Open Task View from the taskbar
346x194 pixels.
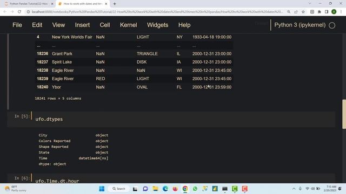(135, 189)
